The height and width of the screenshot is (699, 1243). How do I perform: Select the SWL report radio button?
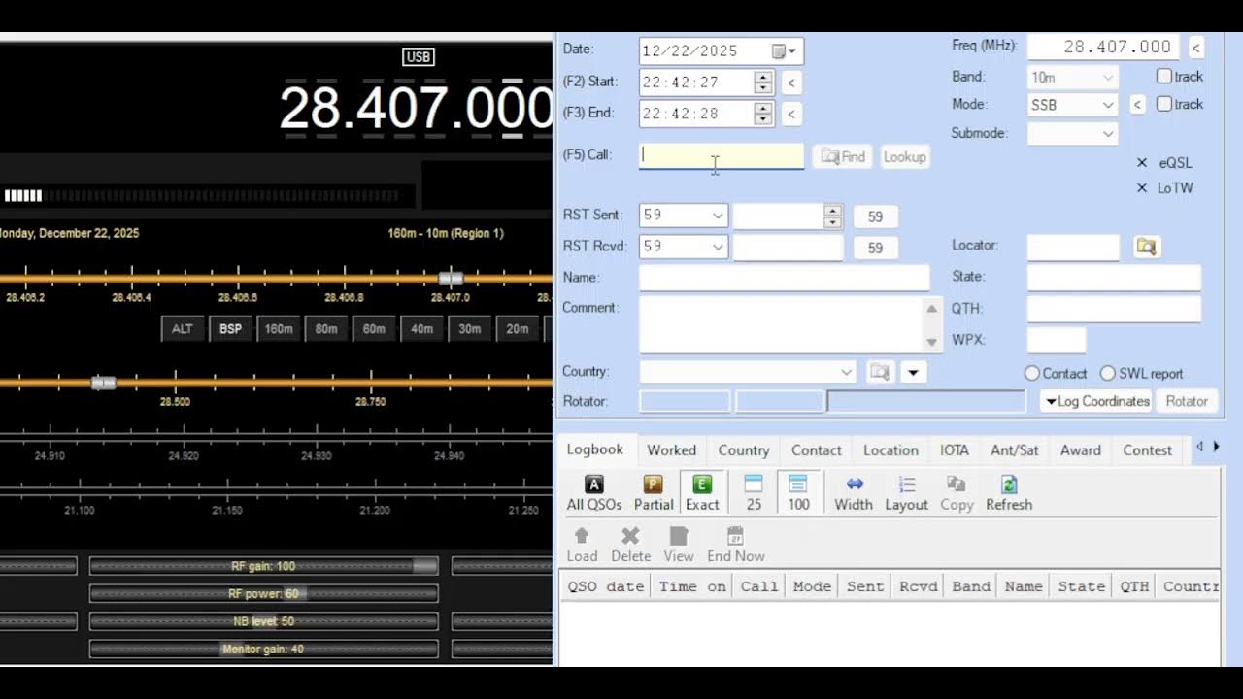(1107, 374)
